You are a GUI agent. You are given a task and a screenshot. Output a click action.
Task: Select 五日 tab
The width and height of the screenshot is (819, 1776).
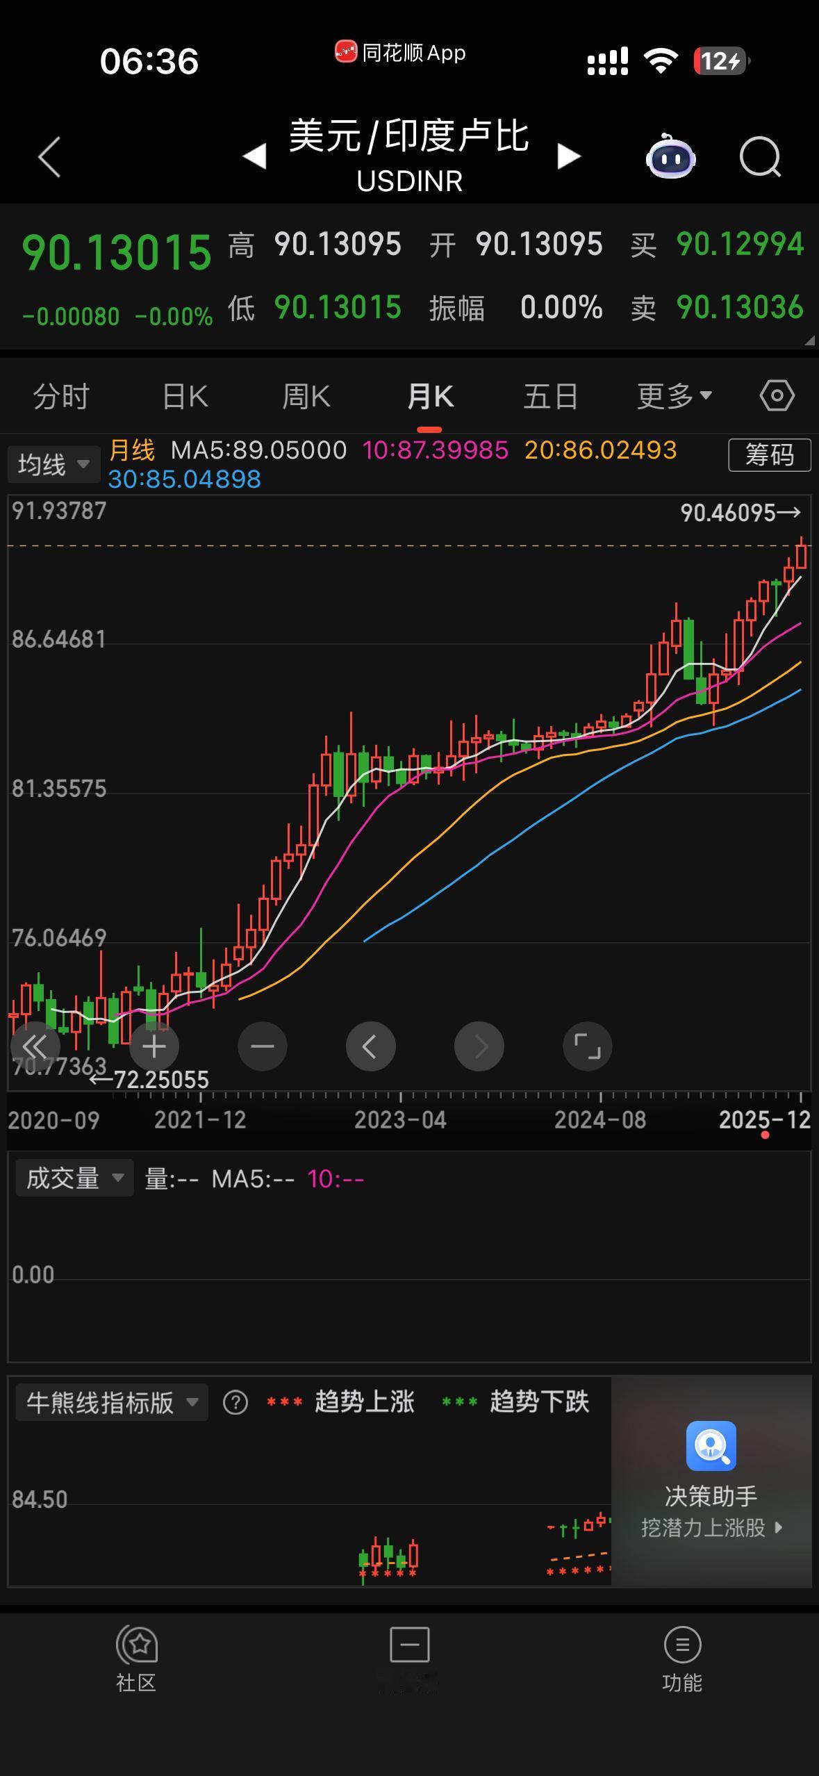point(551,396)
